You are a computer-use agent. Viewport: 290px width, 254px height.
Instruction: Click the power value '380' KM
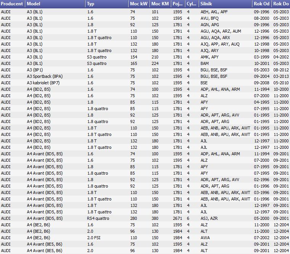click(155, 218)
